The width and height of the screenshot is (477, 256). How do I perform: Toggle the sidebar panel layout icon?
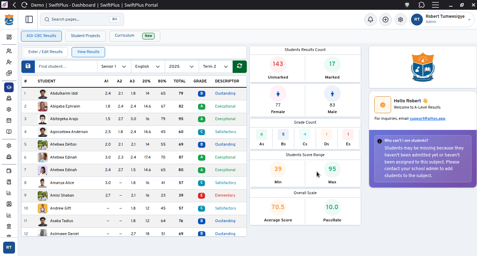click(x=29, y=20)
